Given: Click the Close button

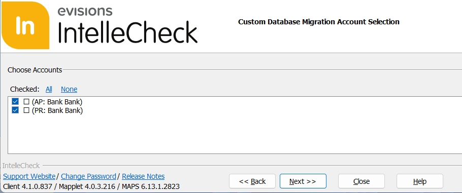Looking at the screenshot, I should coord(361,181).
